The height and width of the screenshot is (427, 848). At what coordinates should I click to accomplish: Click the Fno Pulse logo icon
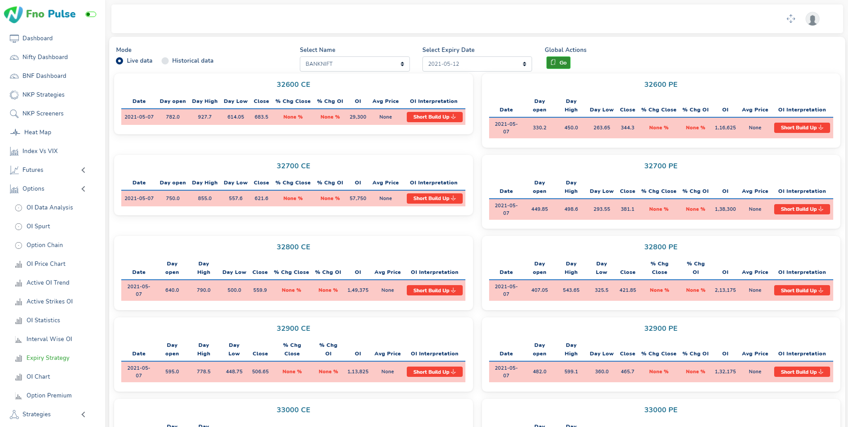coord(13,14)
